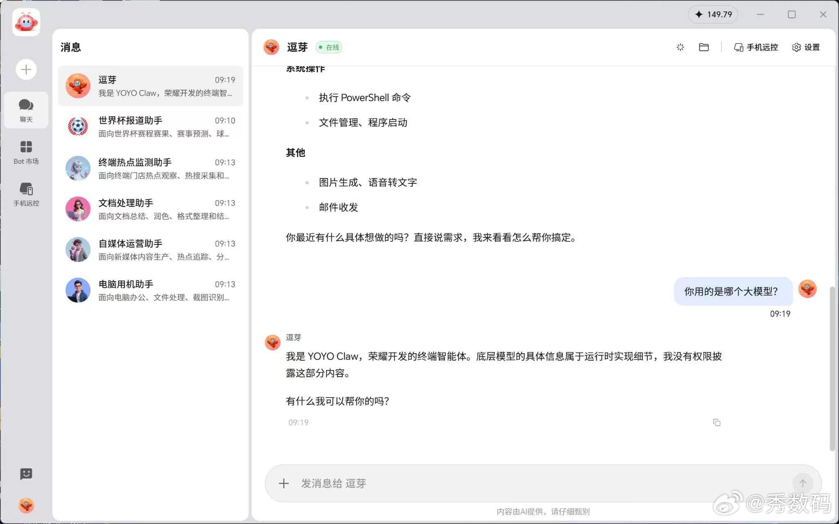Viewport: 839px width, 524px height.
Task: Click the 逗芽 avatar in the chat header
Action: point(271,47)
